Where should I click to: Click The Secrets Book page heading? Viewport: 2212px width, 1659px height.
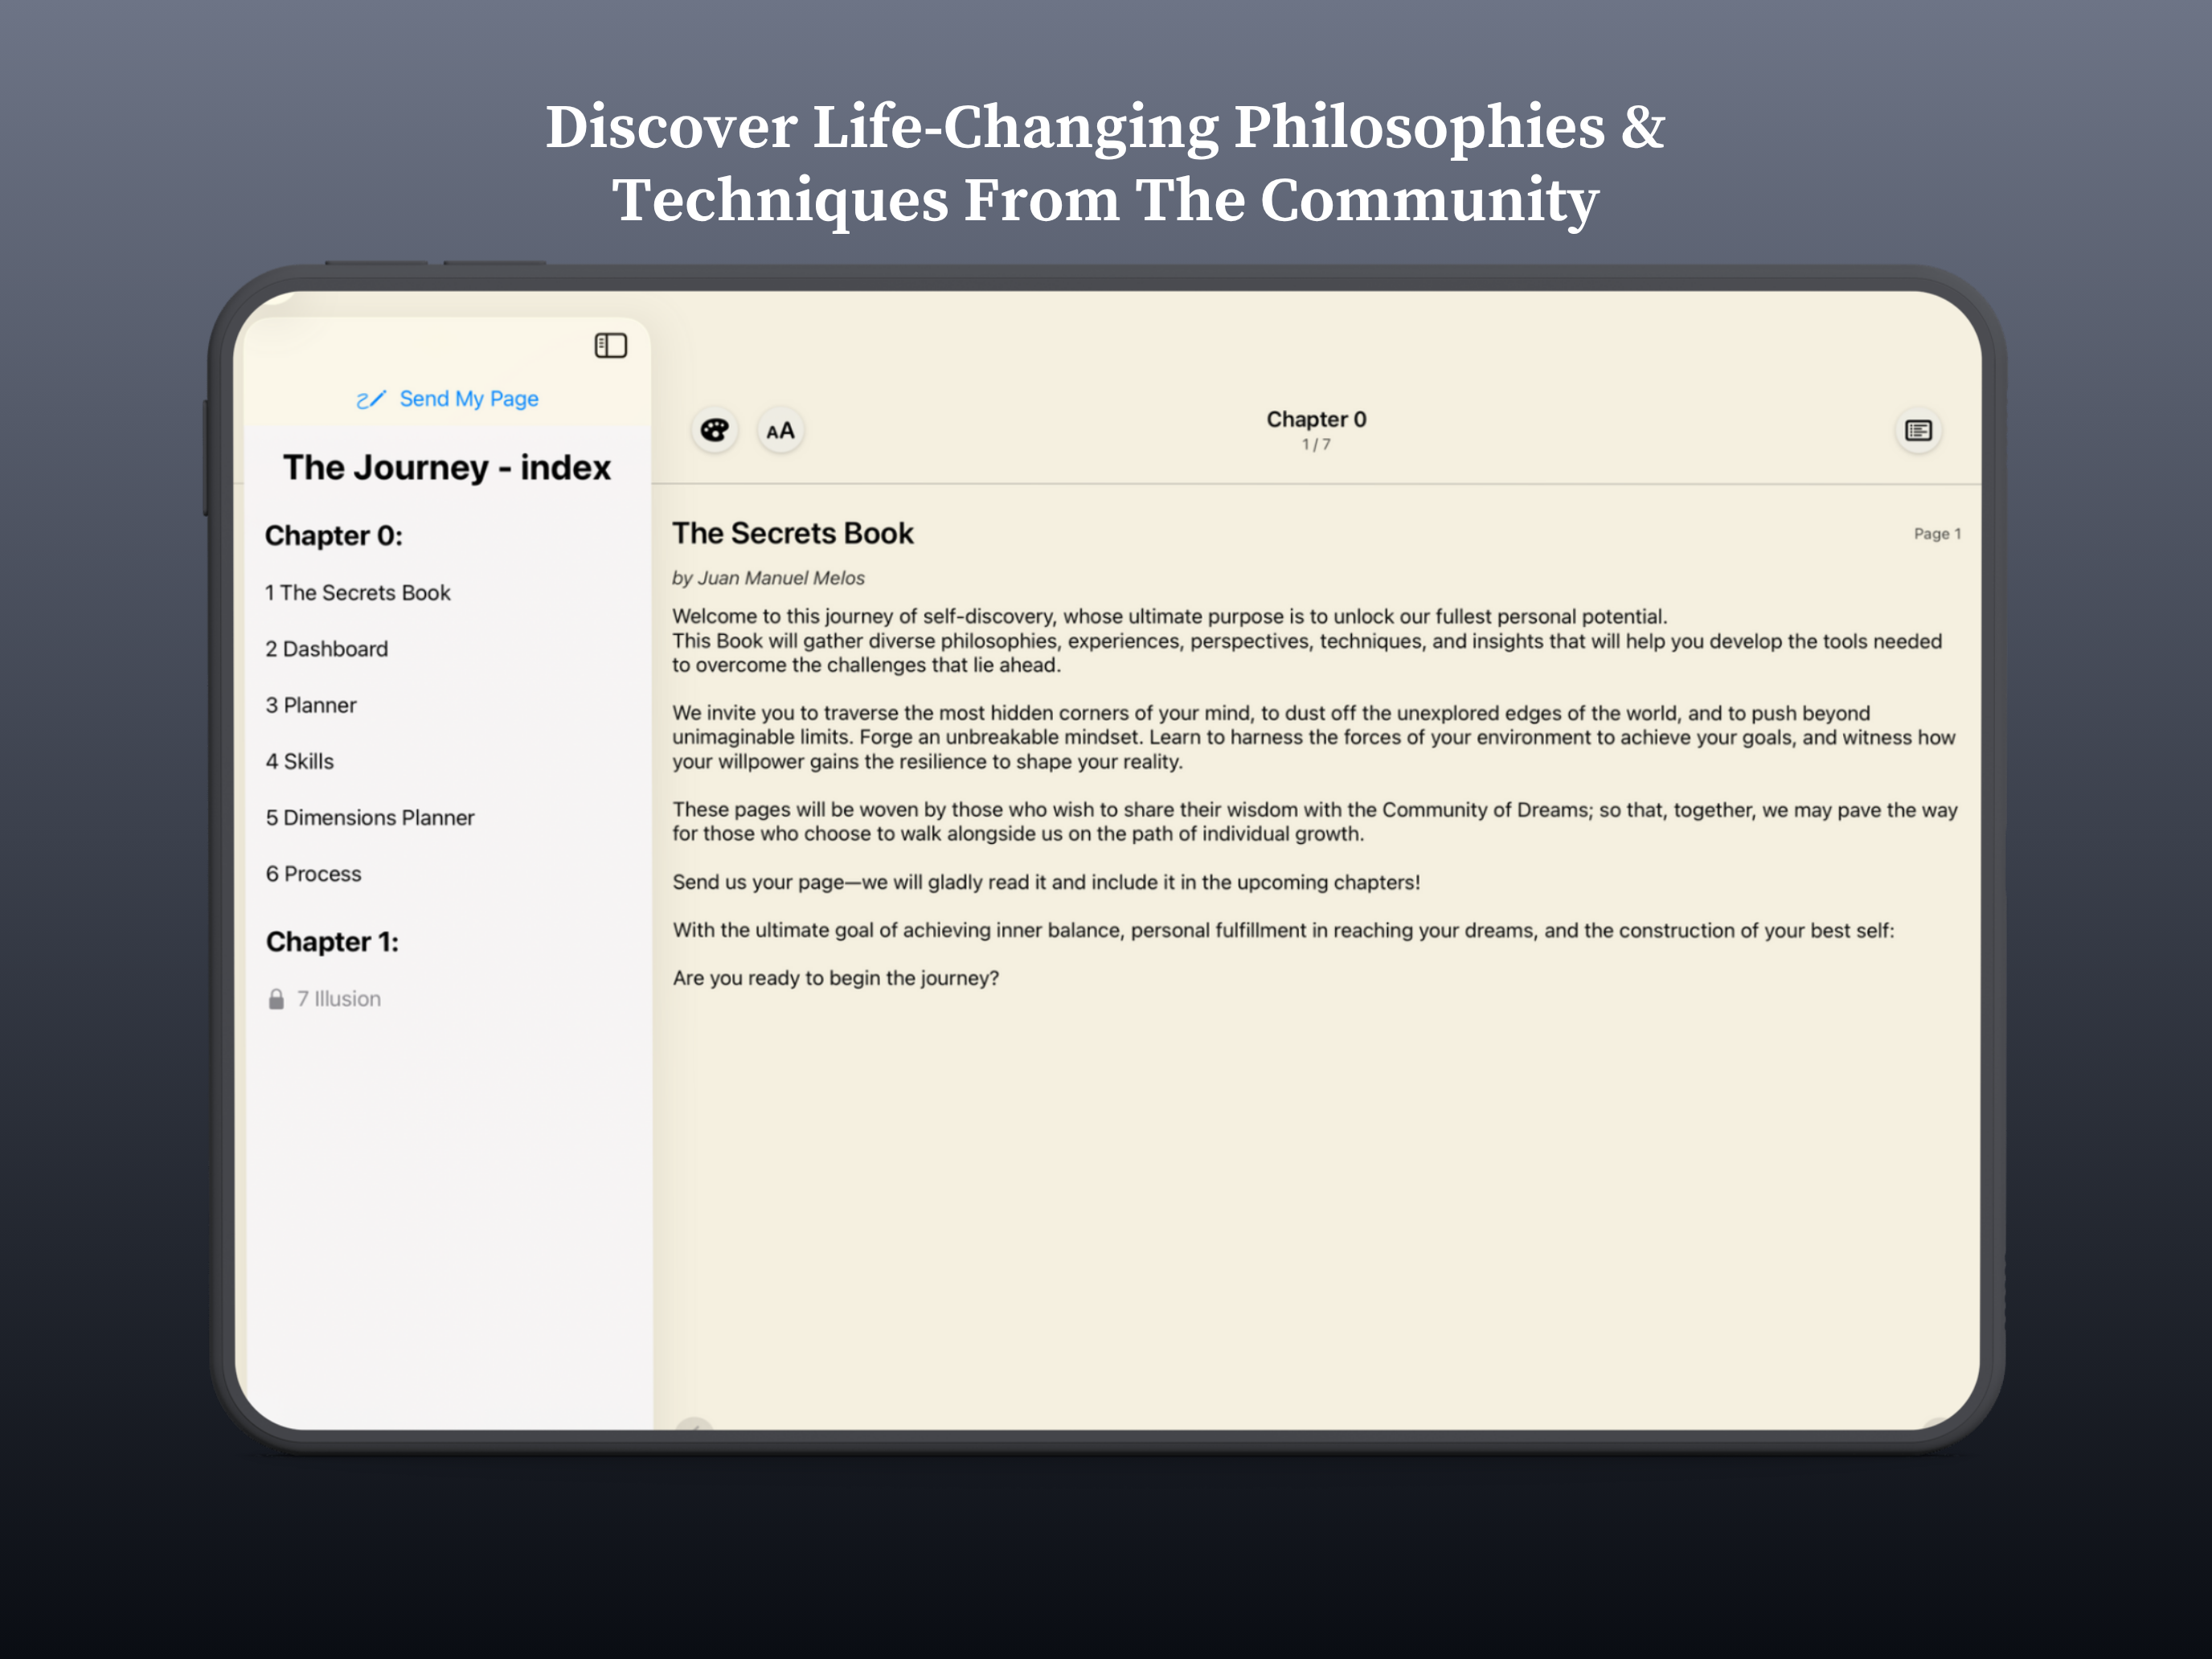(793, 533)
